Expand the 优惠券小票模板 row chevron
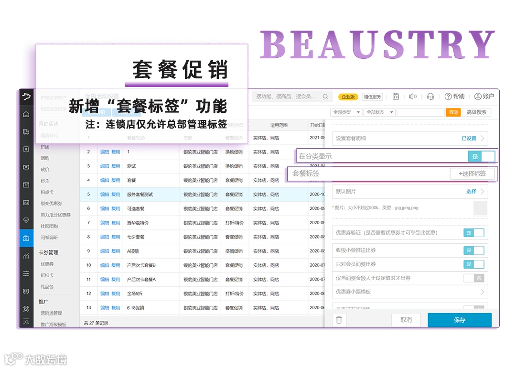The image size is (516, 369). pyautogui.click(x=482, y=292)
